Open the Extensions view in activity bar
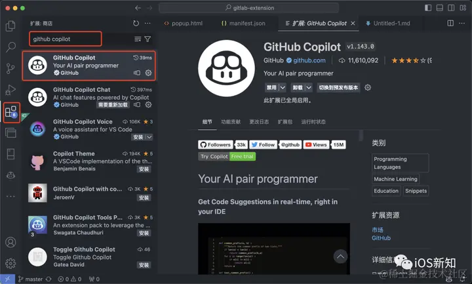 tap(11, 112)
